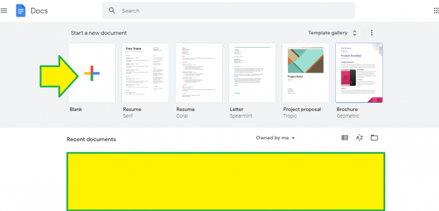
Task: Click the Docs title text
Action: point(39,10)
